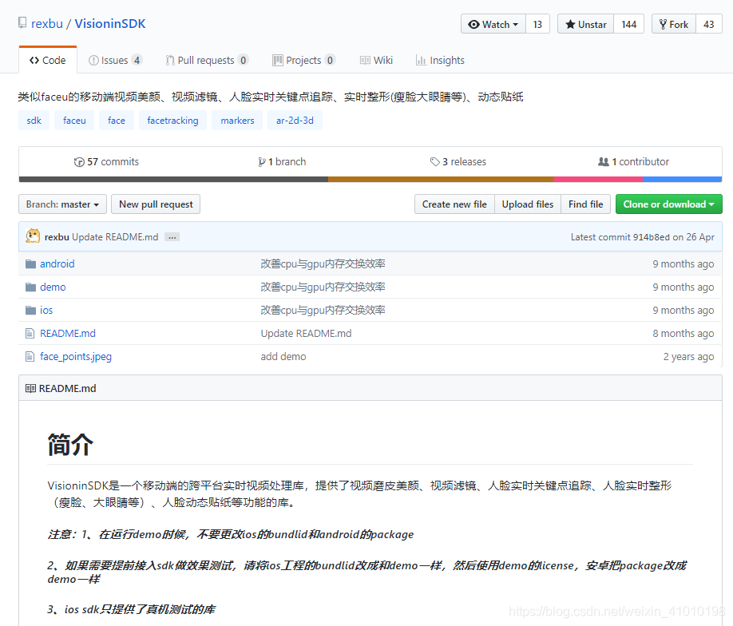Click '8 months ago' timestamp

pyautogui.click(x=683, y=333)
